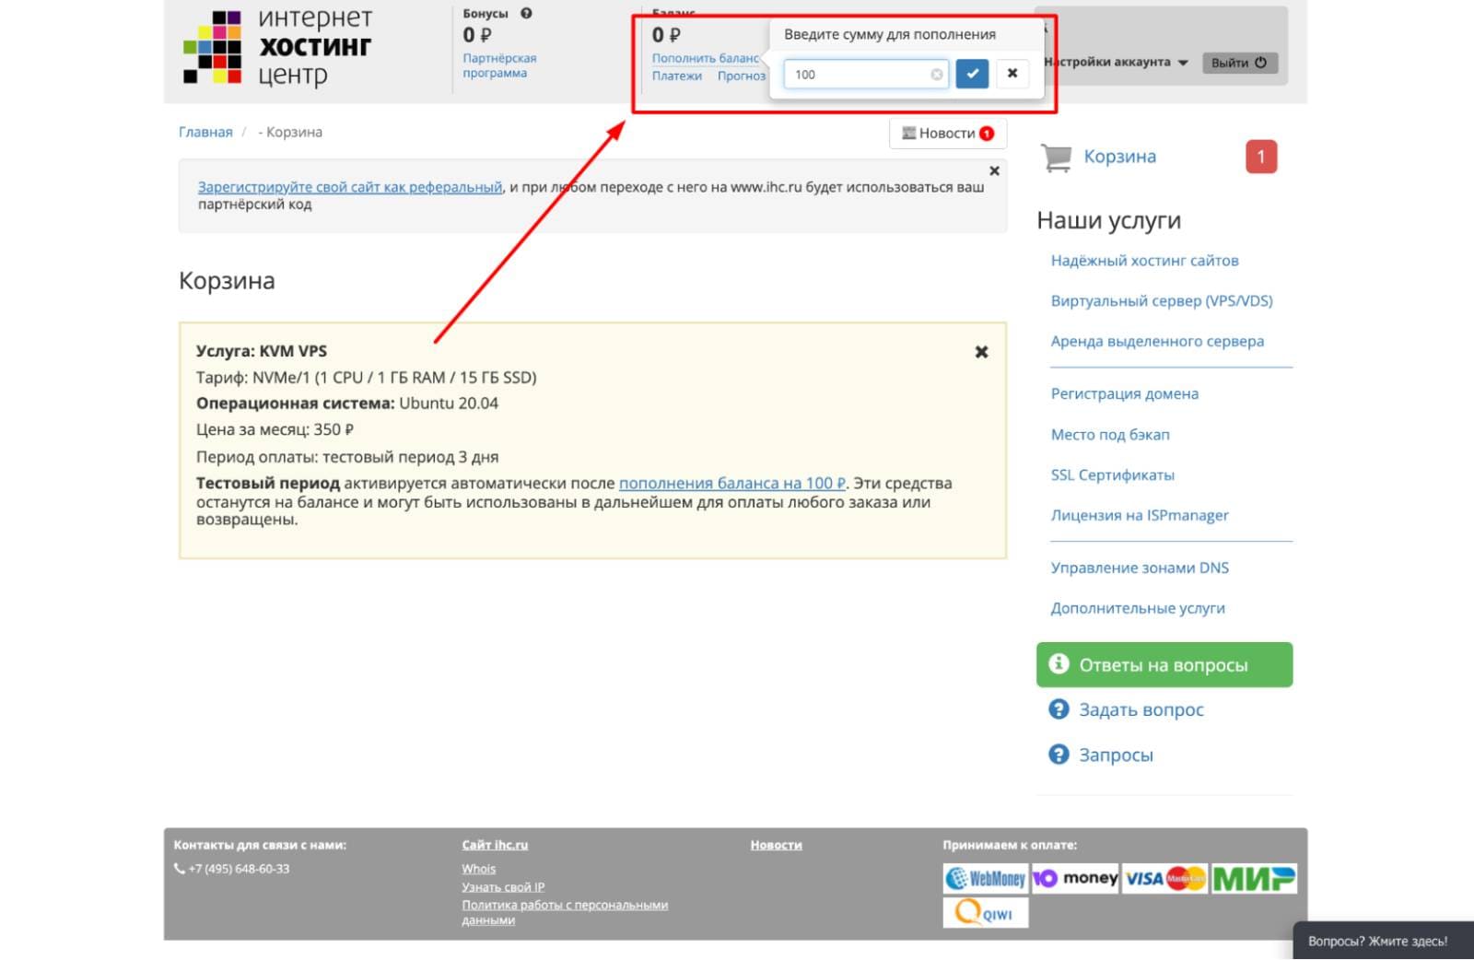This screenshot has height=960, width=1474.
Task: Open footer link Сайт ihc.ru
Action: point(495,845)
